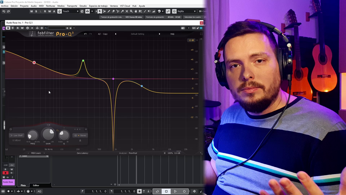Select the Glue tool

tap(122, 11)
